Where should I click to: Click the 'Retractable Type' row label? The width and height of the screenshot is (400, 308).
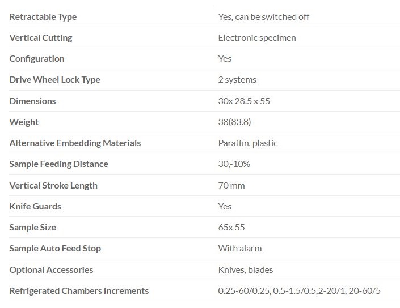click(x=43, y=16)
